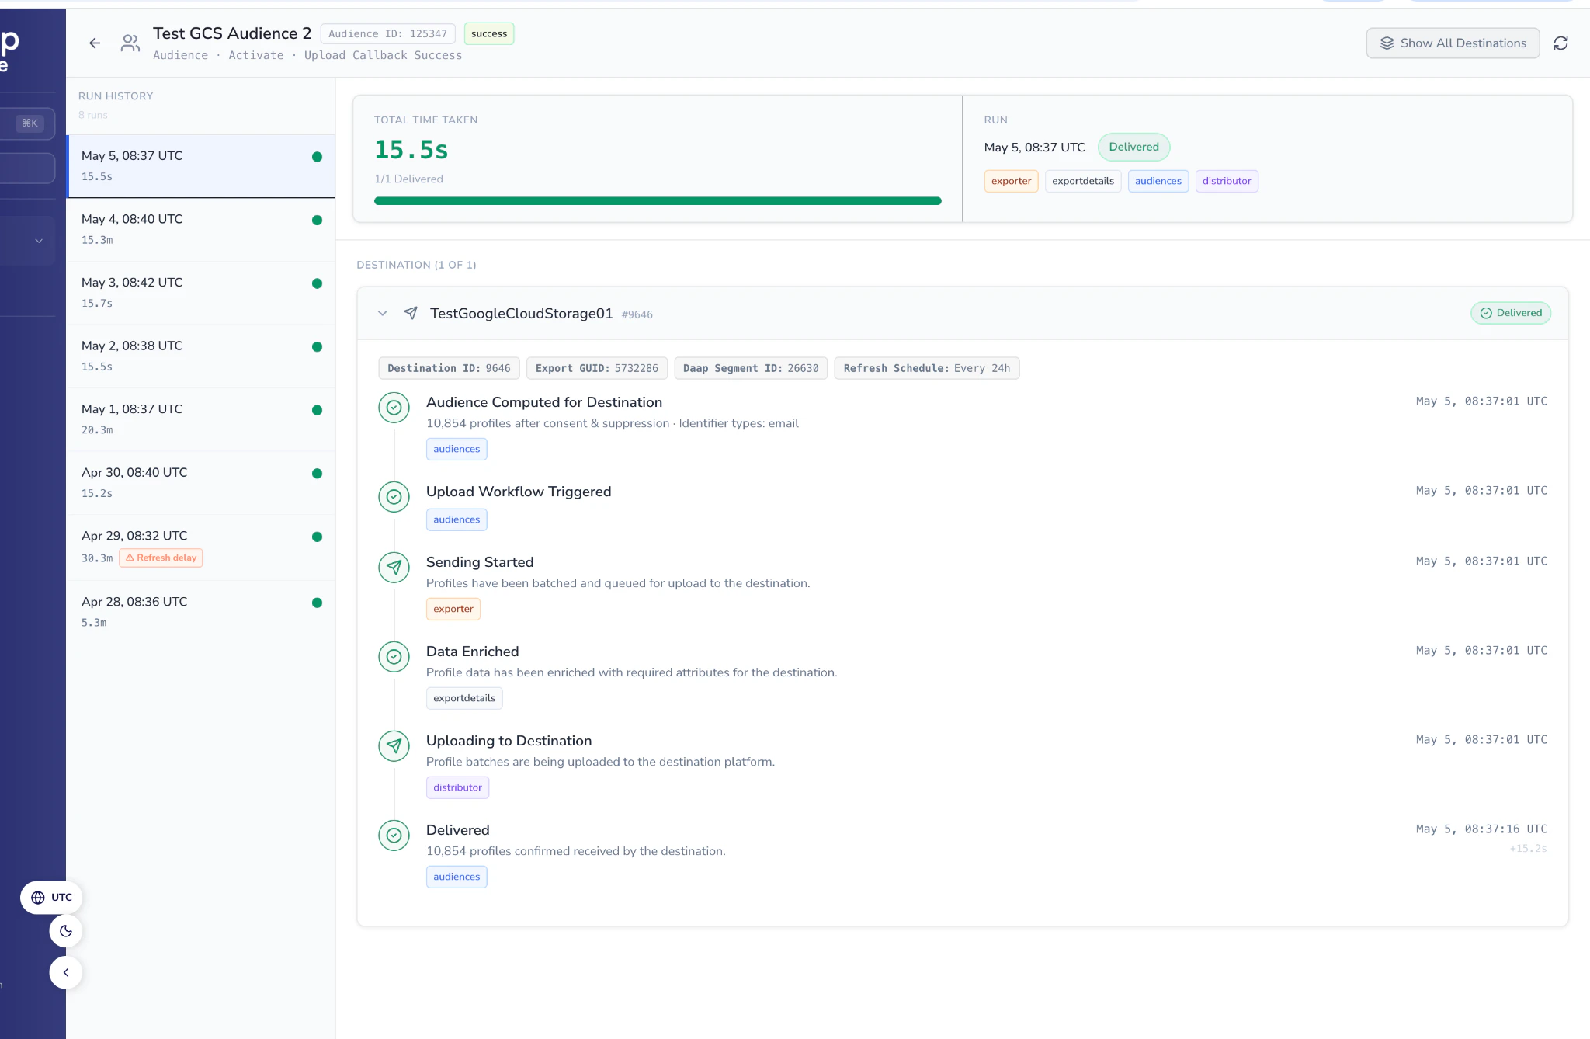The image size is (1590, 1039).
Task: Click audiences tag under Audience Computed step
Action: (457, 450)
